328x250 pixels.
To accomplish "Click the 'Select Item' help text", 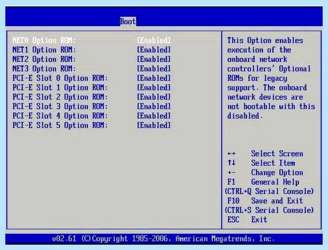I will 273,163.
